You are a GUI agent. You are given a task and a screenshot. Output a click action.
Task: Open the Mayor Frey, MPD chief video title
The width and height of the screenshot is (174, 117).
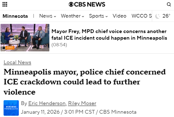109,35
